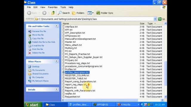
Task: Click the My Computer icon in Other Places
Action: click(x=30, y=77)
